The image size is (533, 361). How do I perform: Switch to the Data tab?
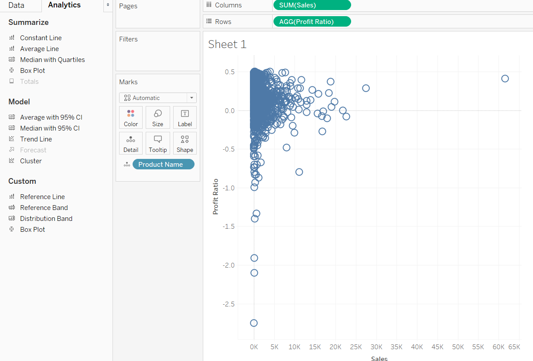tap(17, 5)
